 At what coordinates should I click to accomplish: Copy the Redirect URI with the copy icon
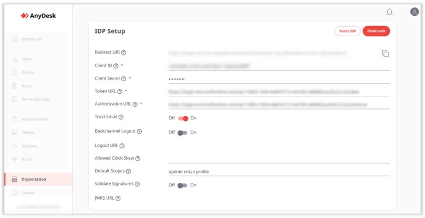click(385, 53)
